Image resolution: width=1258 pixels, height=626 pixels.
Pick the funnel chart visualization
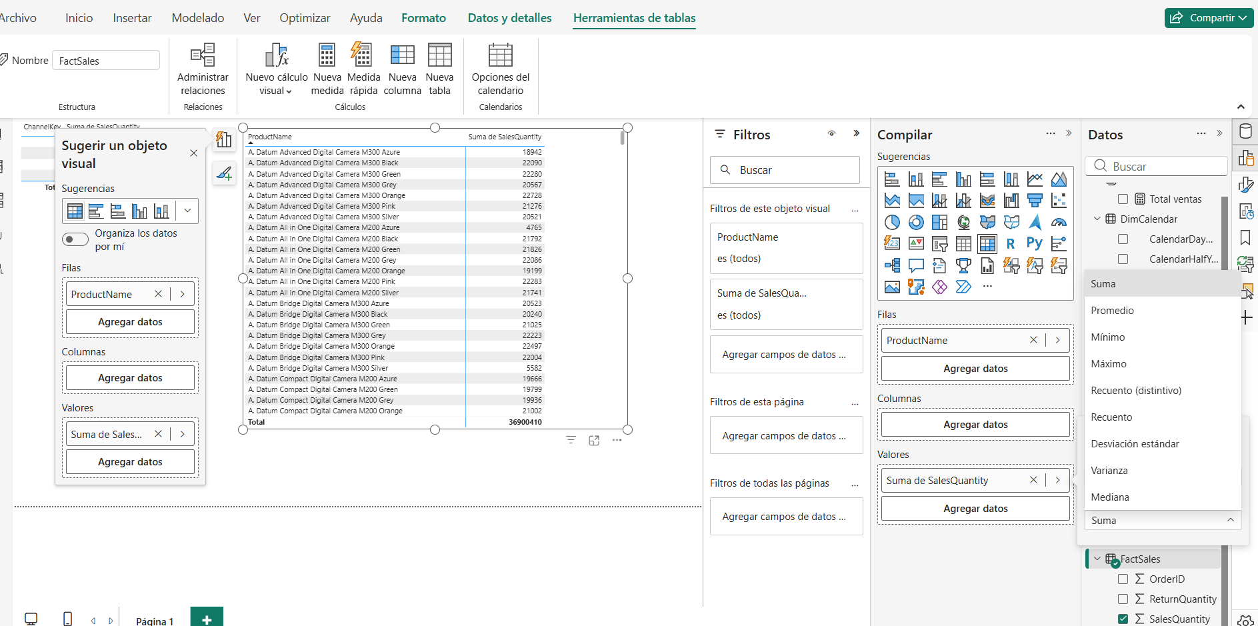point(1035,200)
